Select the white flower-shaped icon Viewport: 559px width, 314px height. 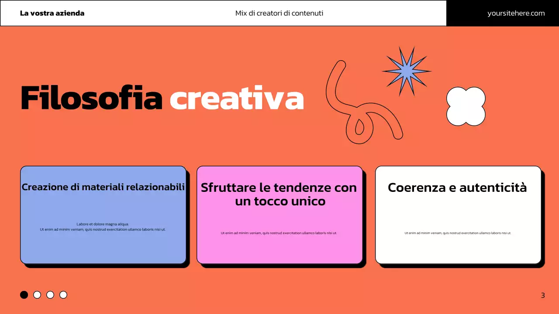tap(466, 106)
